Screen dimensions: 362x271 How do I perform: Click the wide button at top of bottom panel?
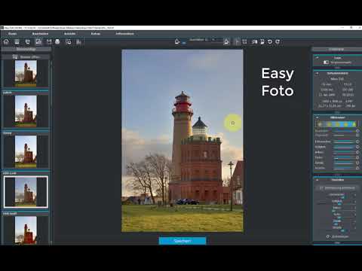pyautogui.click(x=337, y=188)
